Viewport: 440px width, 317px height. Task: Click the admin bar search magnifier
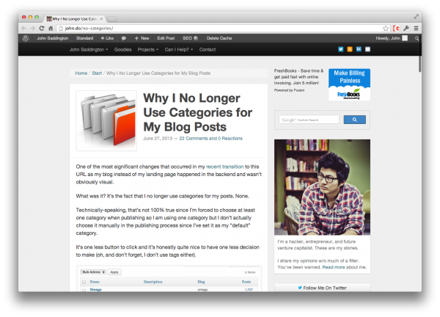click(417, 38)
